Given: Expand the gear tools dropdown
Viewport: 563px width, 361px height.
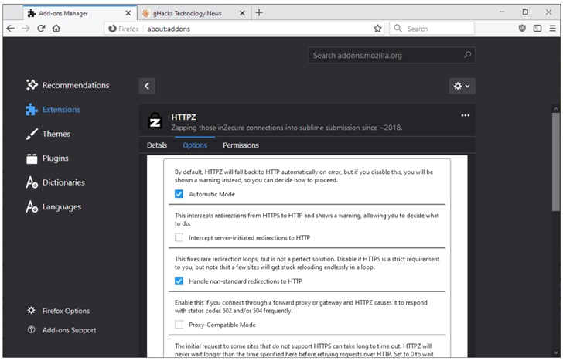Looking at the screenshot, I should (462, 86).
